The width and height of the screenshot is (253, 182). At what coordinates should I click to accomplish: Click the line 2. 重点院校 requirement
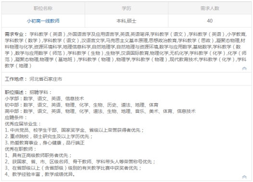49,136
